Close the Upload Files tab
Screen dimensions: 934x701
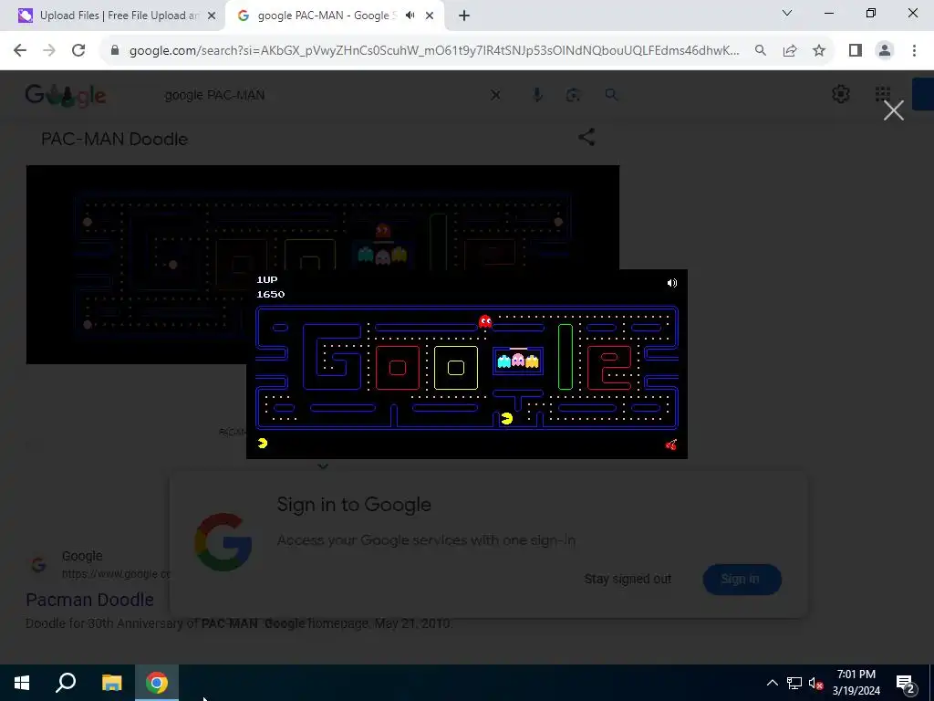pyautogui.click(x=212, y=16)
